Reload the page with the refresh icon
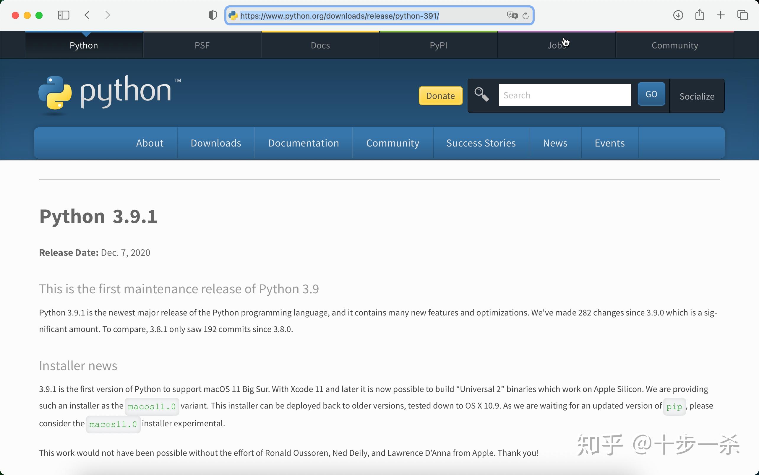The width and height of the screenshot is (759, 475). pos(525,16)
